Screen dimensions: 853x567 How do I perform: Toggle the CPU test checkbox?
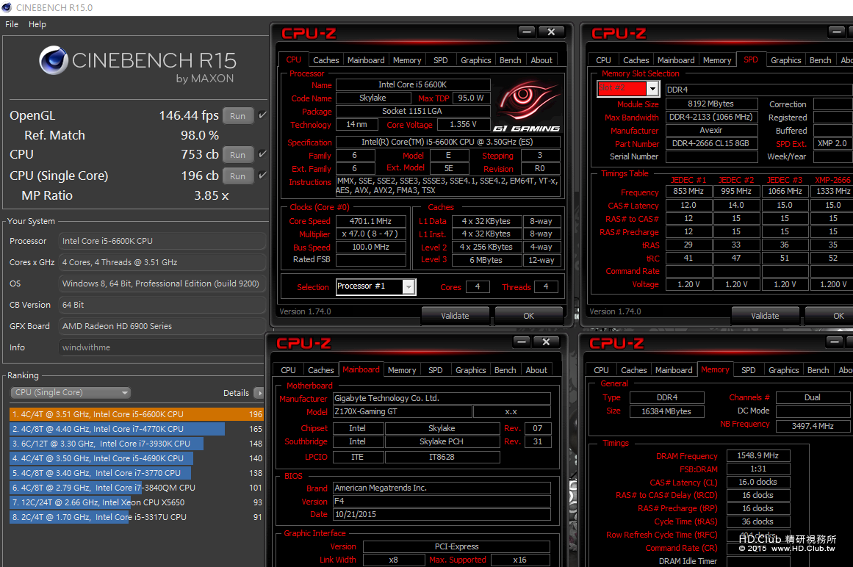pyautogui.click(x=262, y=154)
